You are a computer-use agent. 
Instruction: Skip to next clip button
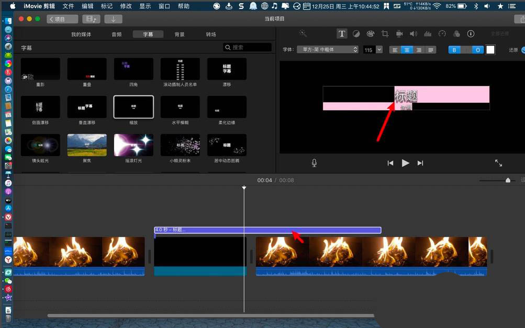(x=420, y=163)
